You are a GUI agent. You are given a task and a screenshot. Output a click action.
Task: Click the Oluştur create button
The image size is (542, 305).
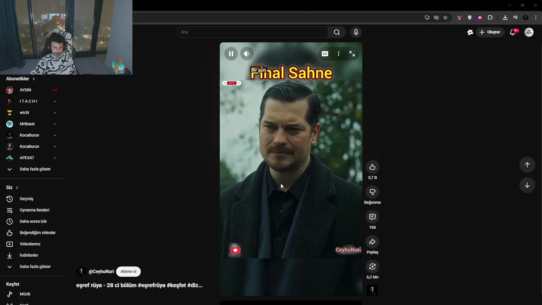[x=490, y=32]
